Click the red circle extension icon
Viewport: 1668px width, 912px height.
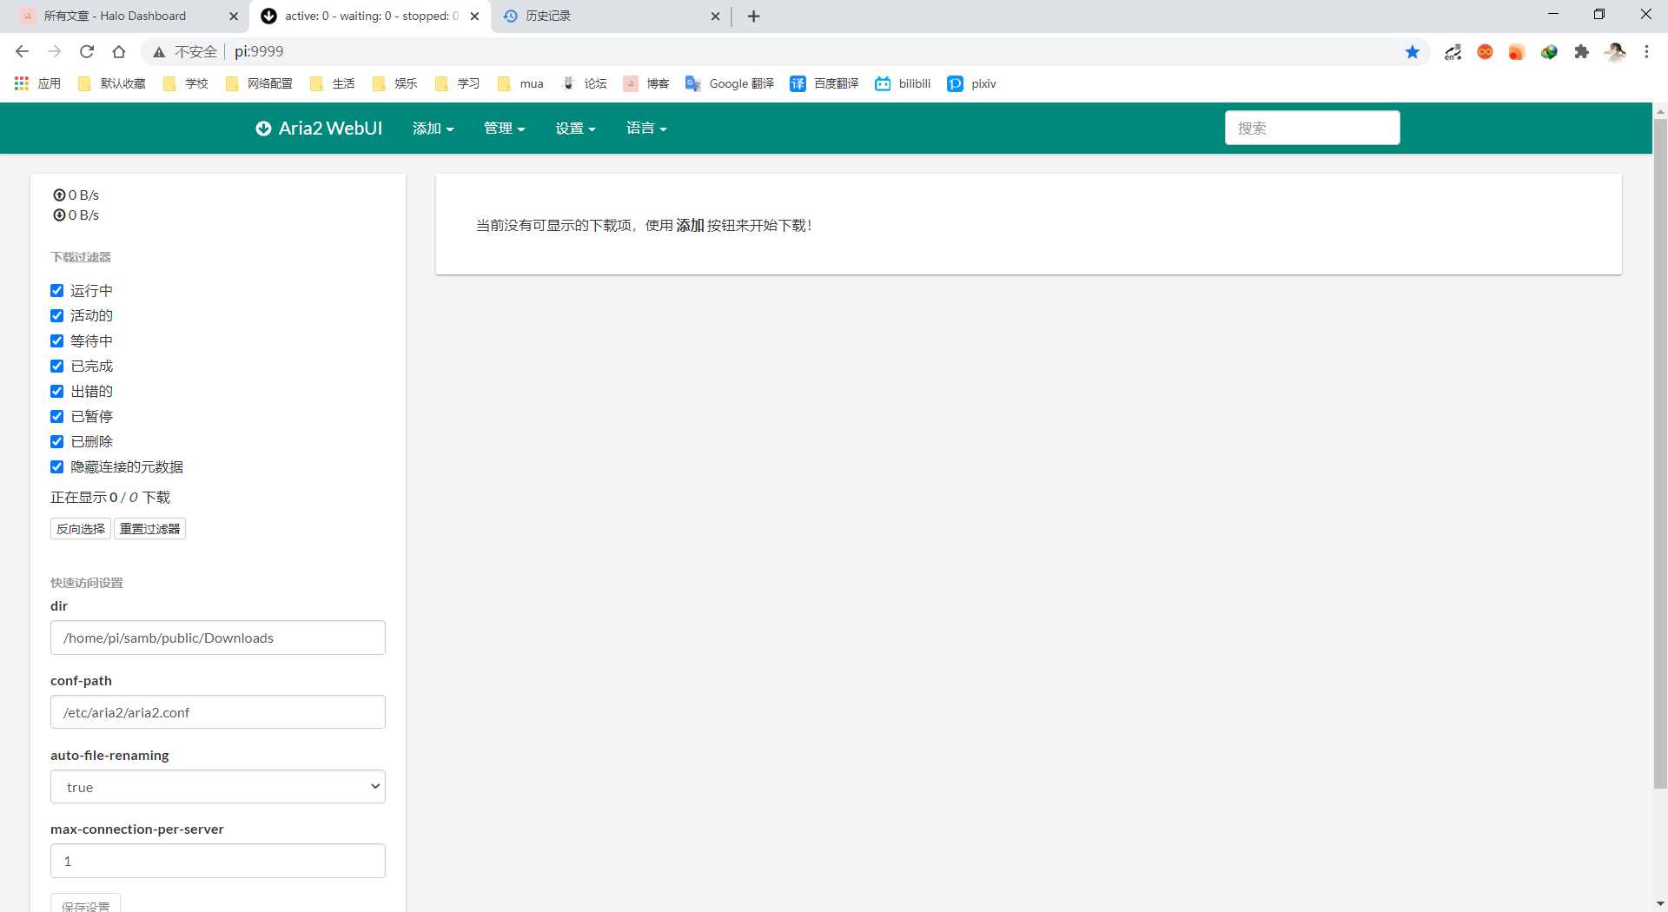[x=1485, y=51]
